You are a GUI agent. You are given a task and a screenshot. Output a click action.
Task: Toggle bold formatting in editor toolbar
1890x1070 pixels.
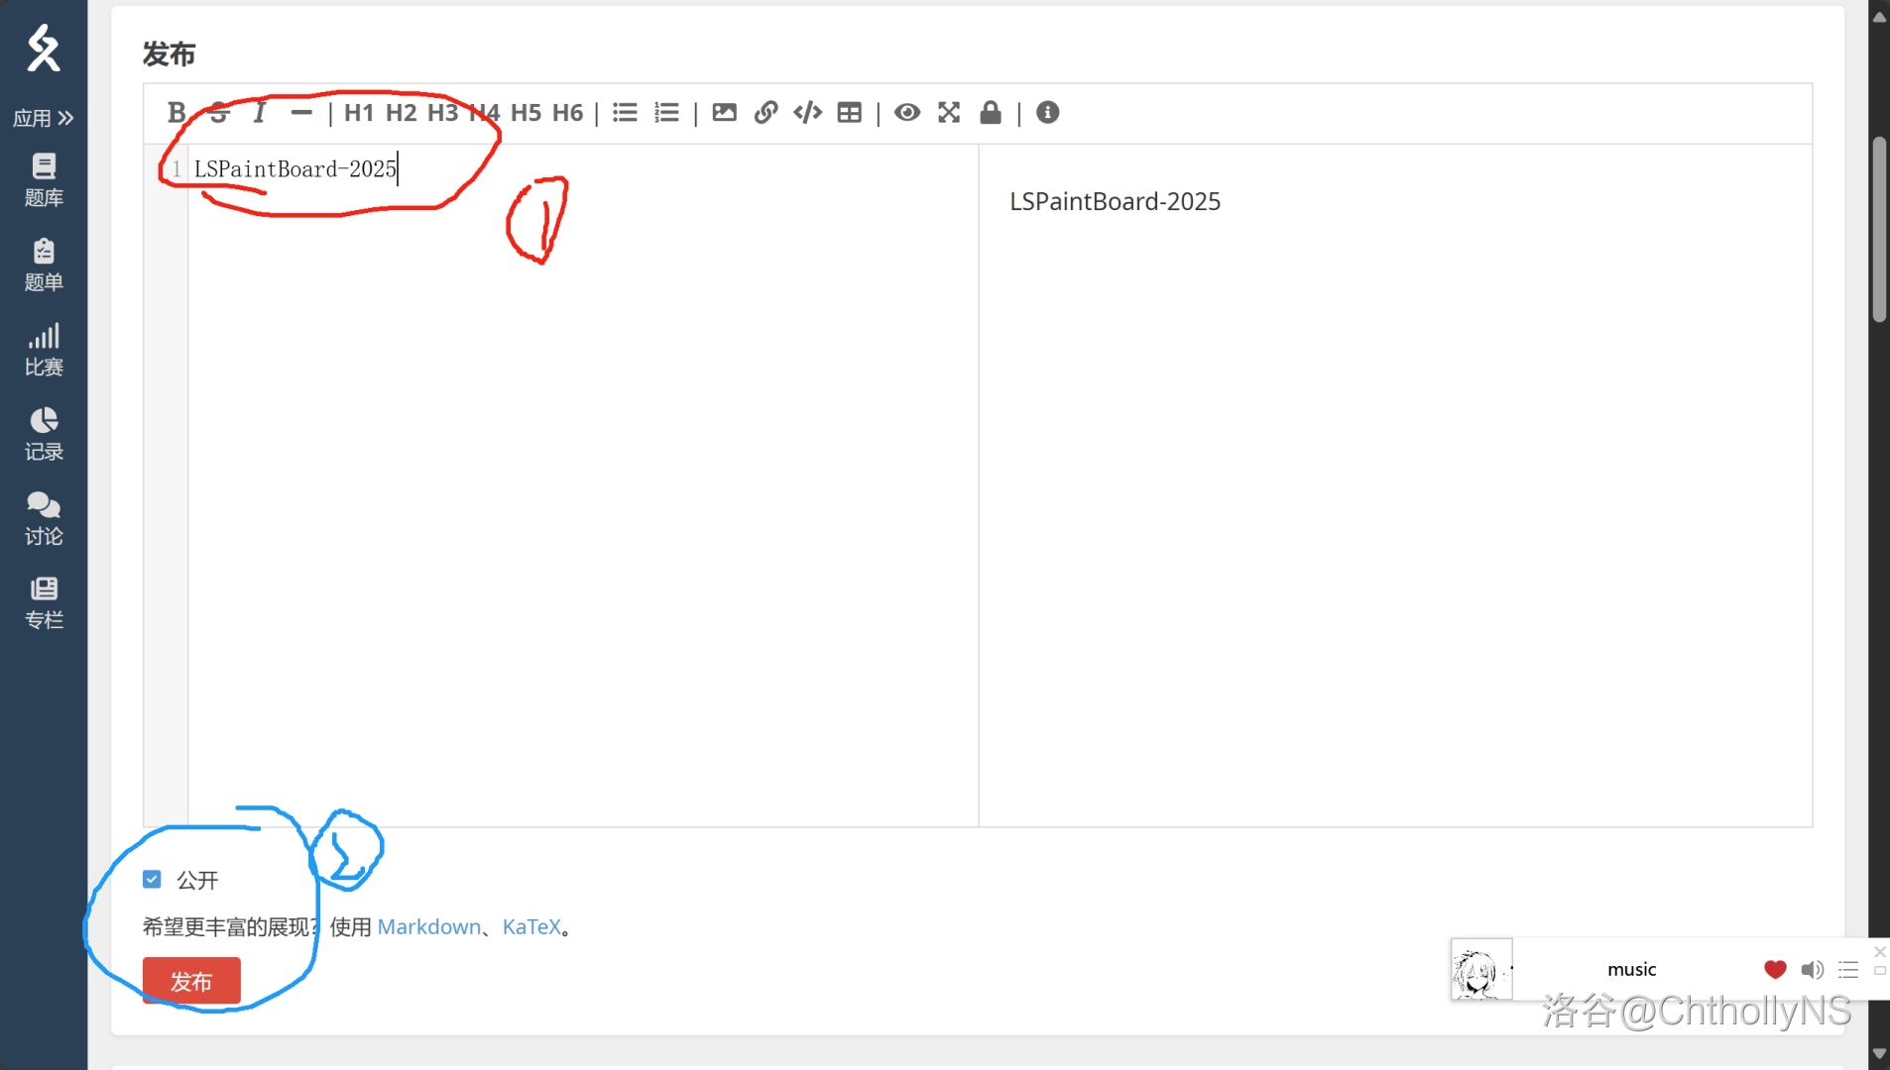pyautogui.click(x=177, y=113)
